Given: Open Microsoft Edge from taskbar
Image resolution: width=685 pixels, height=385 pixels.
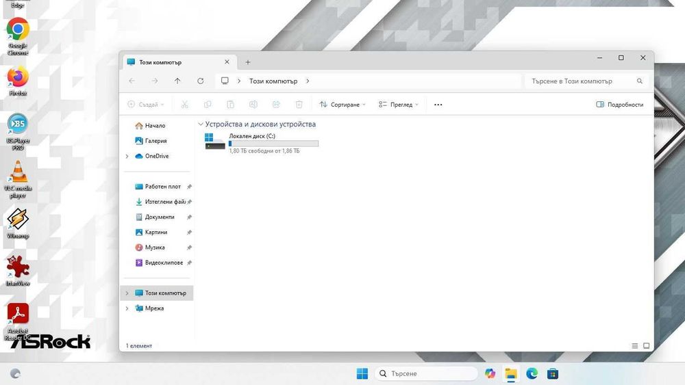Looking at the screenshot, I should click(532, 373).
